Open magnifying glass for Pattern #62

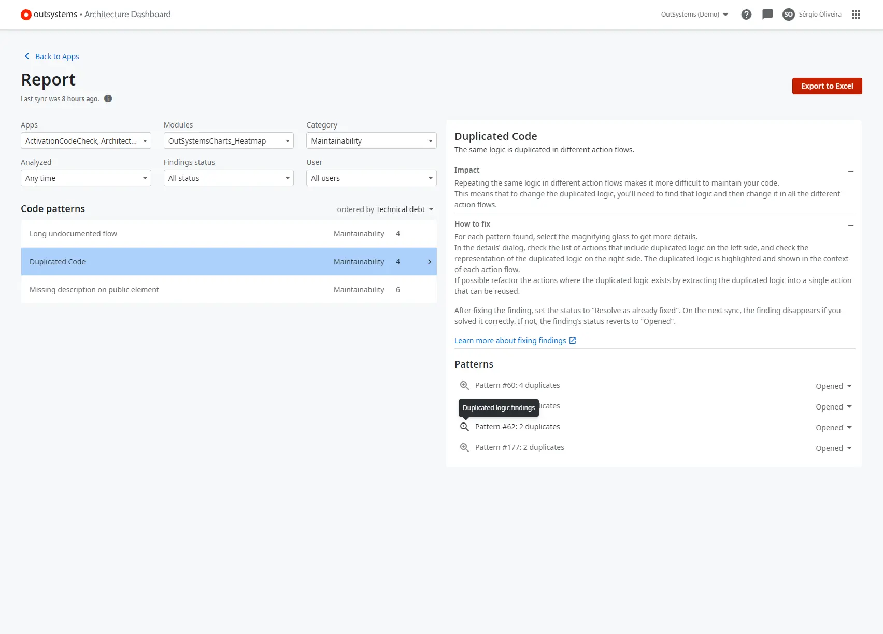pyautogui.click(x=464, y=427)
